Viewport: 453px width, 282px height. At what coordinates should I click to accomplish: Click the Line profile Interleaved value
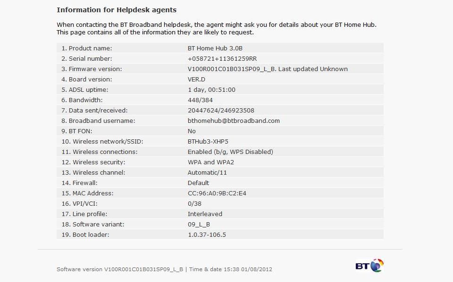pyautogui.click(x=205, y=214)
